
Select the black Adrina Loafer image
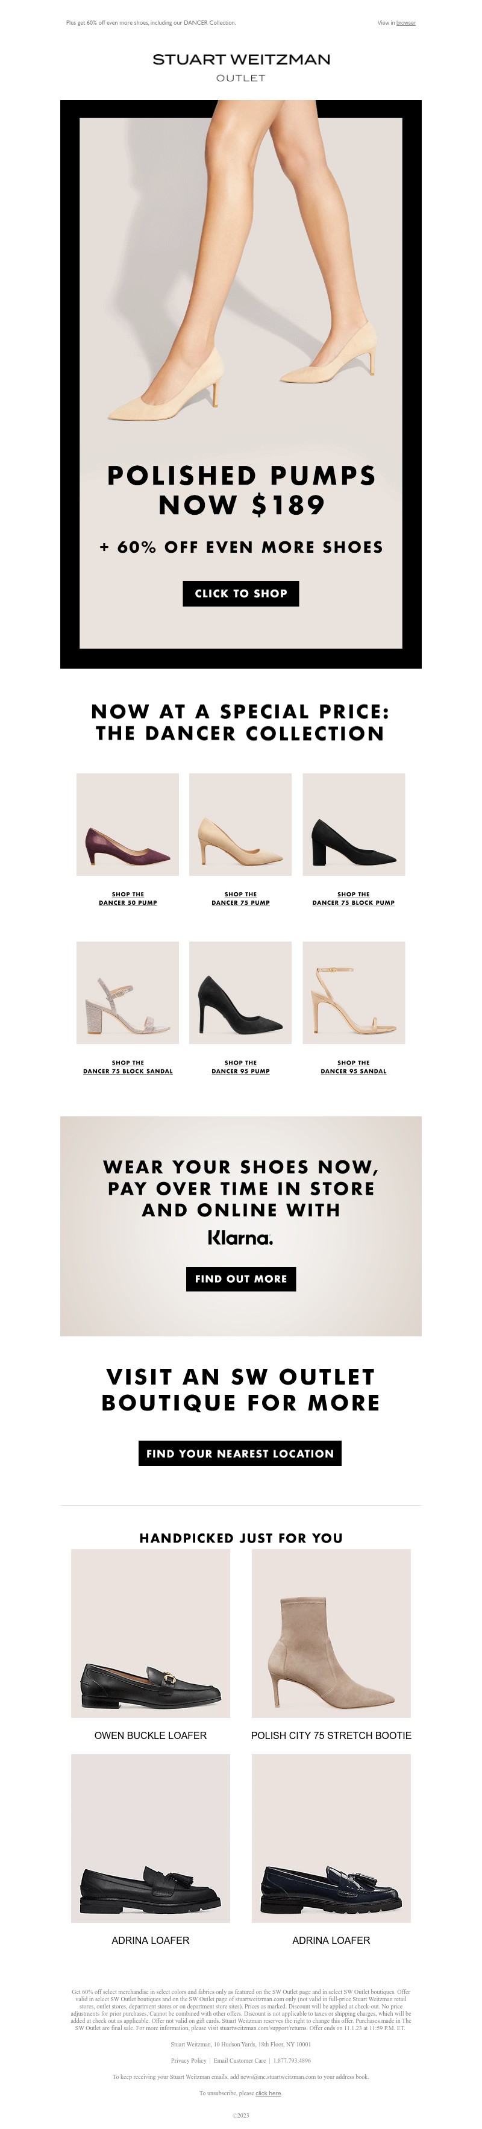tap(151, 1838)
